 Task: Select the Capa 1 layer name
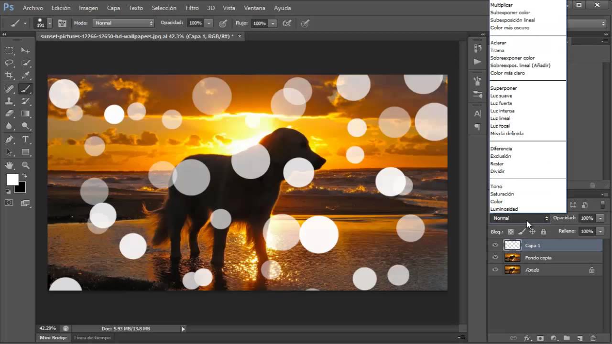[533, 246]
